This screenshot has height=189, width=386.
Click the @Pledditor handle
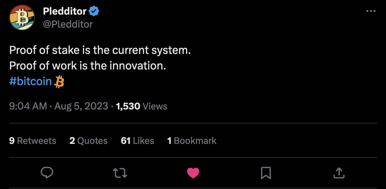click(68, 24)
